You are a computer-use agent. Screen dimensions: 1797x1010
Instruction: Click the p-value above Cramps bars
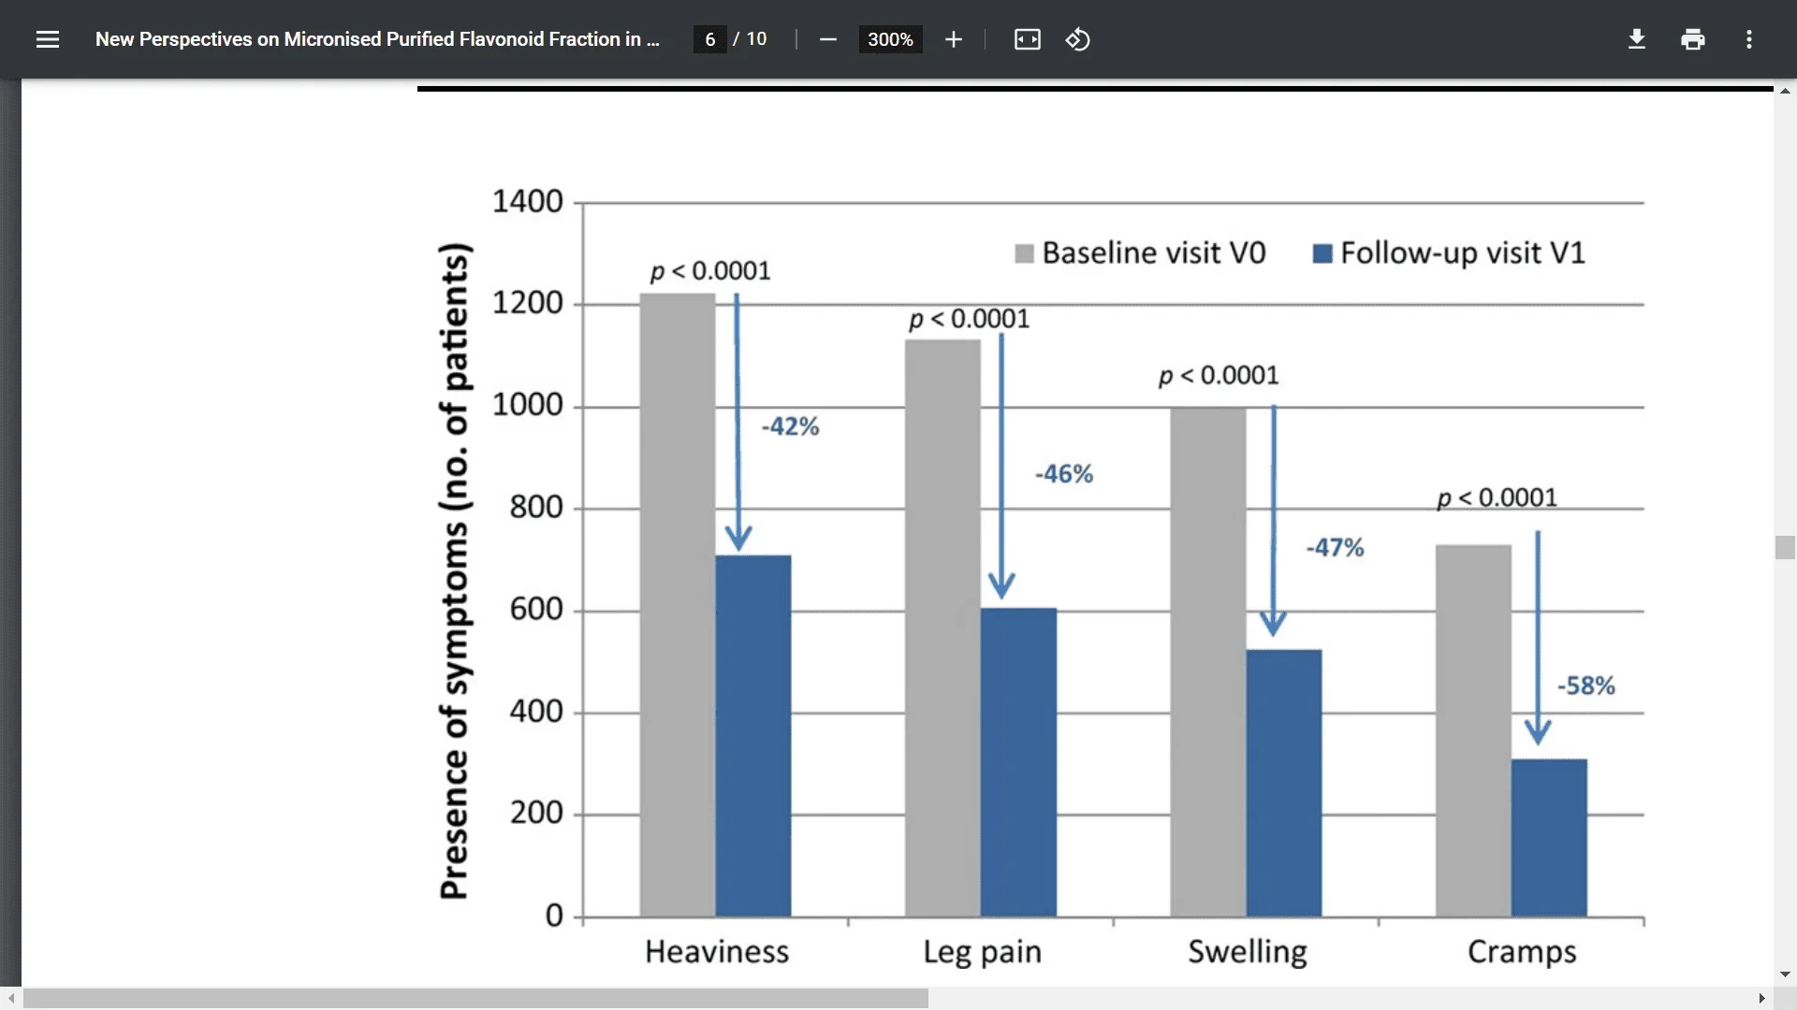pyautogui.click(x=1497, y=498)
